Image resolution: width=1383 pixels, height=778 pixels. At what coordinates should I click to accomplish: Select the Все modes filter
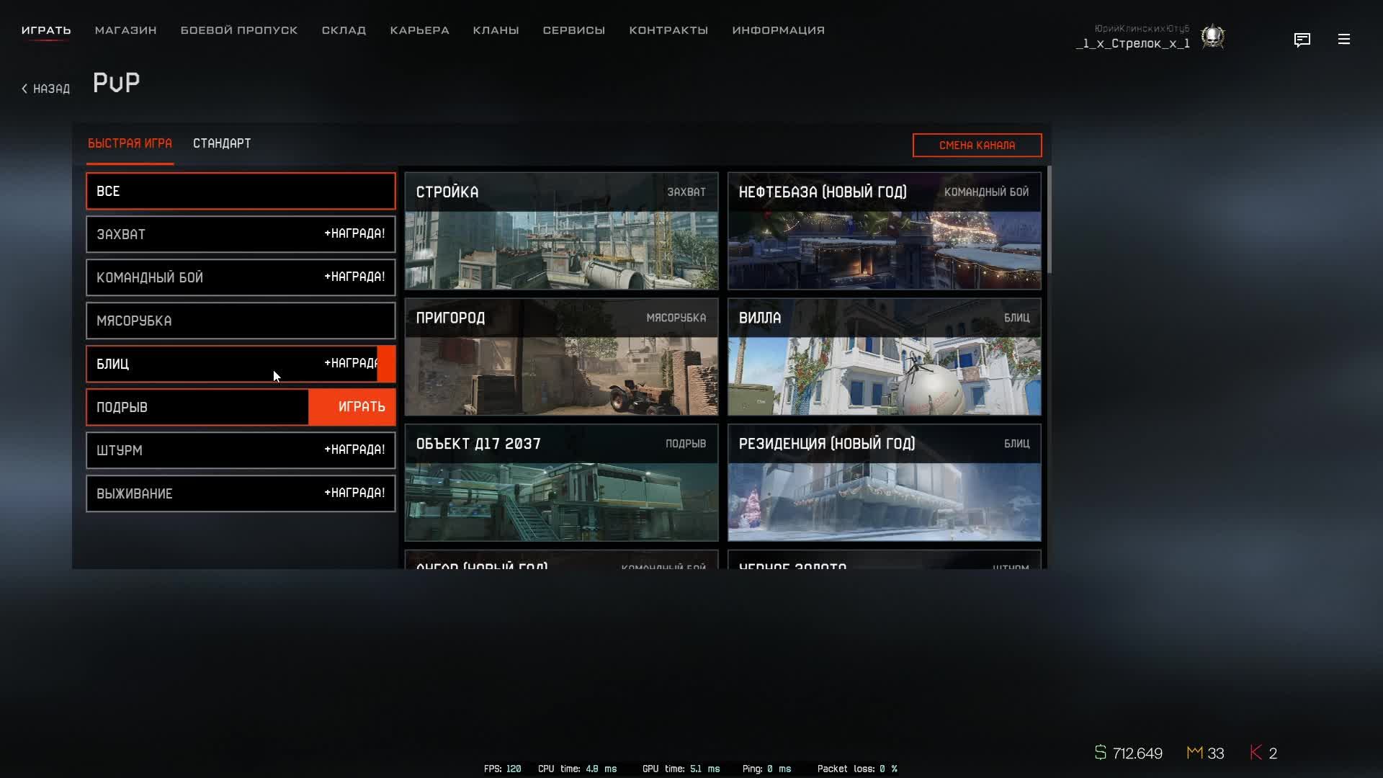pos(241,191)
